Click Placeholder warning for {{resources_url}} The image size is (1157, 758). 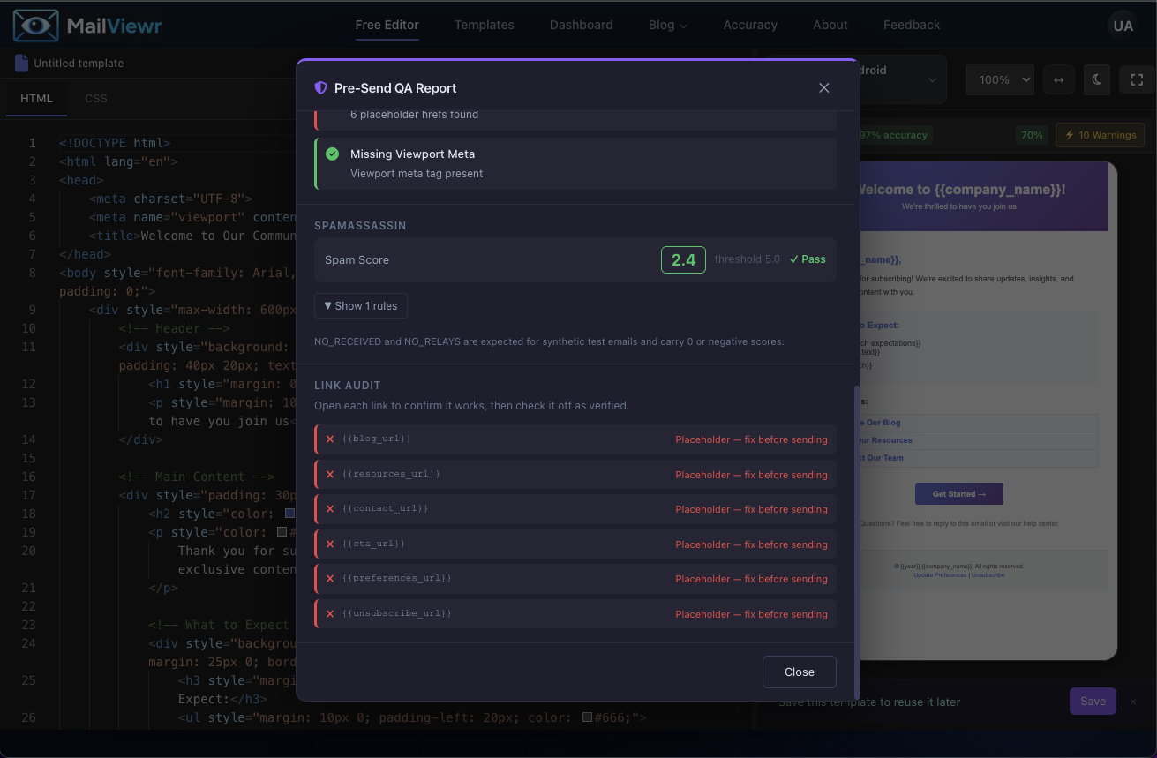(751, 475)
